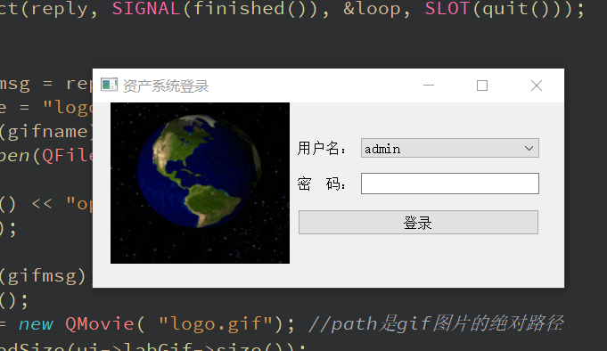This screenshot has width=607, height=351.
Task: Place cursor on the SIGNAL macro in code
Action: pos(146,9)
